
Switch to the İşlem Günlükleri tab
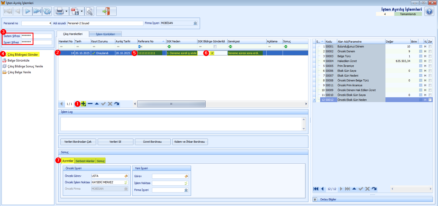105,34
